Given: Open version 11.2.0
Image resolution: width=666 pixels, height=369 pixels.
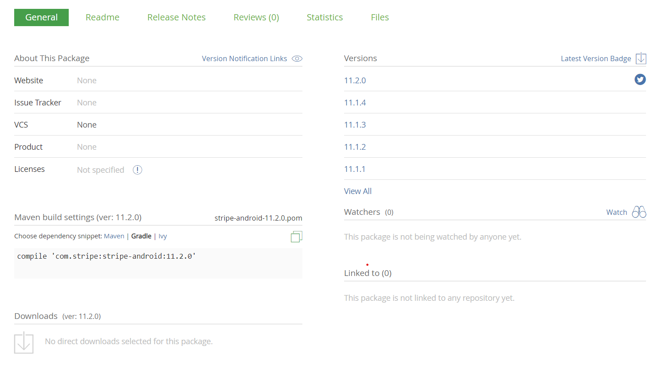Looking at the screenshot, I should click(355, 80).
